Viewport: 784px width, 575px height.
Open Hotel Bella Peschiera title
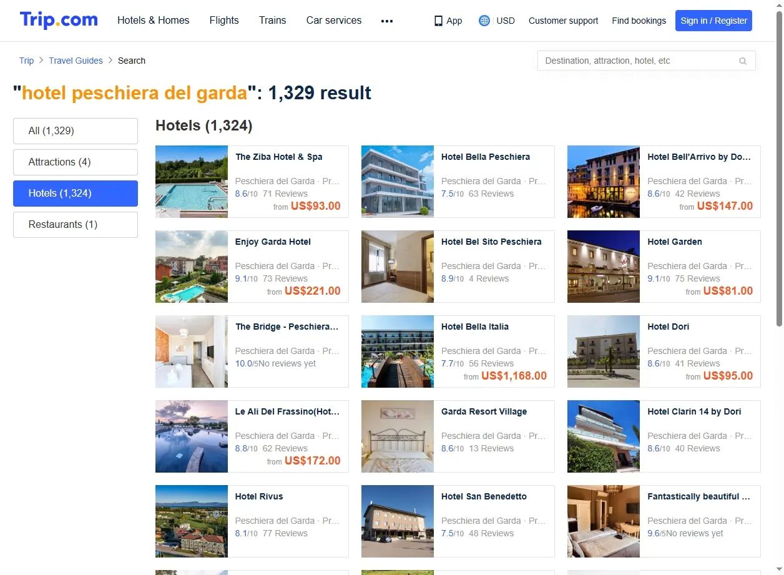(486, 157)
